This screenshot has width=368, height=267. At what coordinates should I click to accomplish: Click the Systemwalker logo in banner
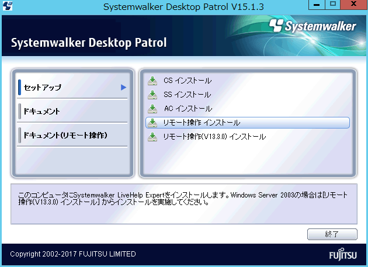pyautogui.click(x=313, y=26)
